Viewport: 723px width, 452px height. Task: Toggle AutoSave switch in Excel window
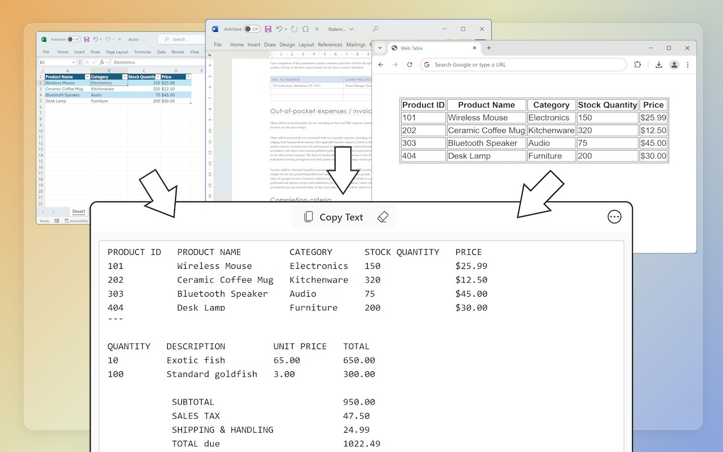point(74,40)
